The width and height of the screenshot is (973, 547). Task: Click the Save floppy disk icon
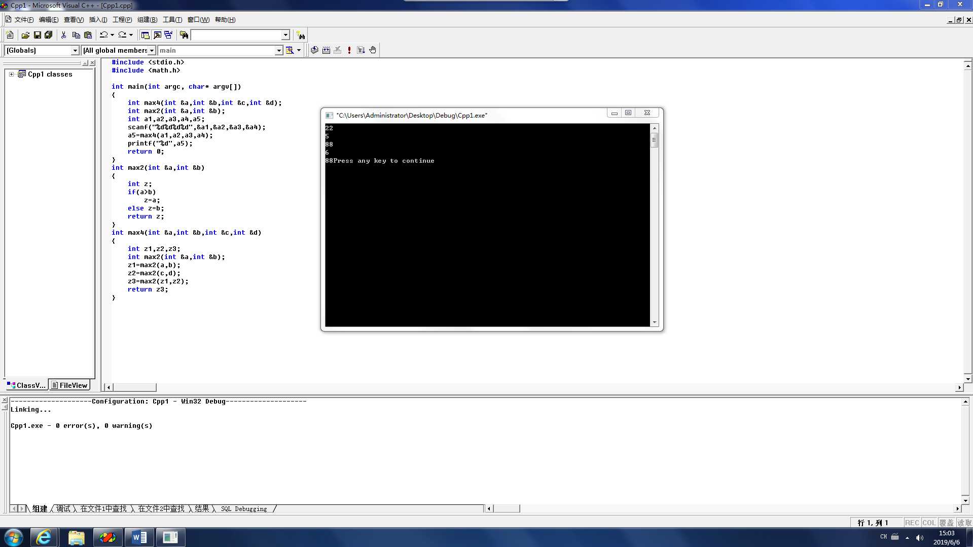(37, 35)
